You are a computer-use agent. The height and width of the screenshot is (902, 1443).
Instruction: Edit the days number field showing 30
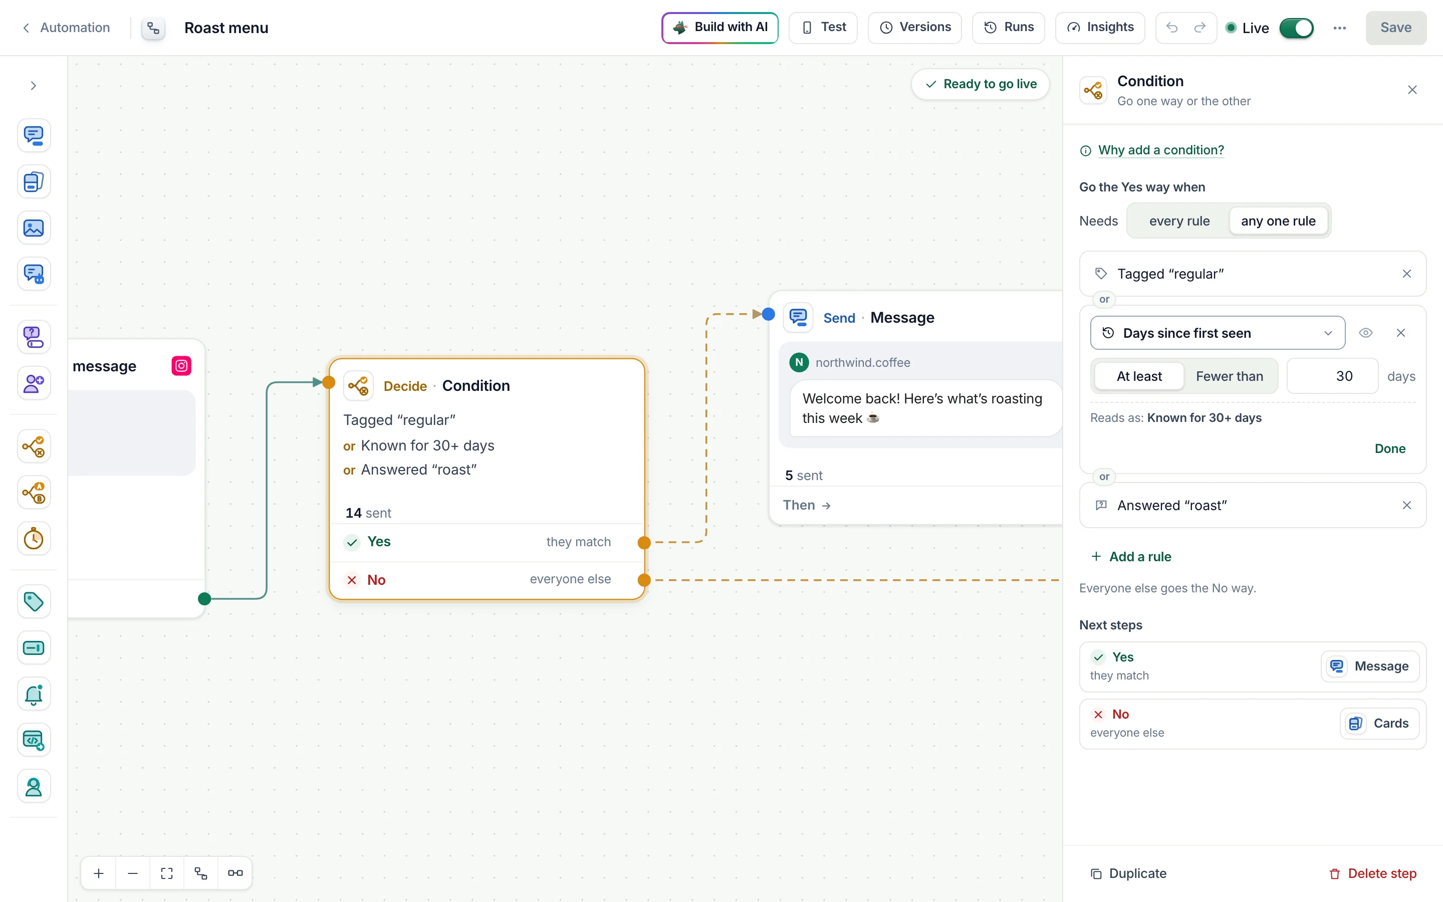(1332, 376)
